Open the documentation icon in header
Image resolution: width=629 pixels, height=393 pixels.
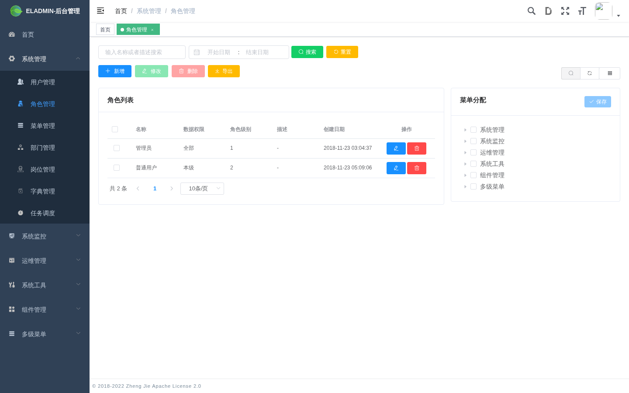click(548, 11)
